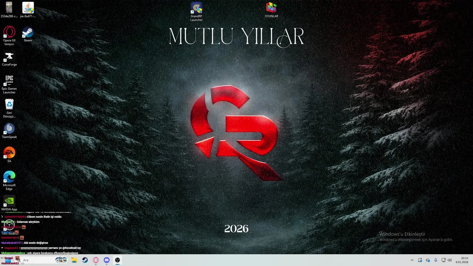This screenshot has width=473, height=266.
Task: Click the Ara search box on taskbar
Action: coord(41,260)
